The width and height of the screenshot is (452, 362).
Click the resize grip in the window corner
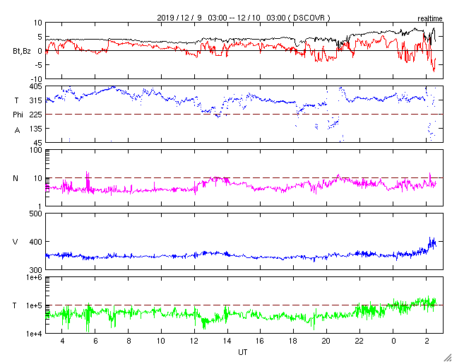tap(448, 358)
